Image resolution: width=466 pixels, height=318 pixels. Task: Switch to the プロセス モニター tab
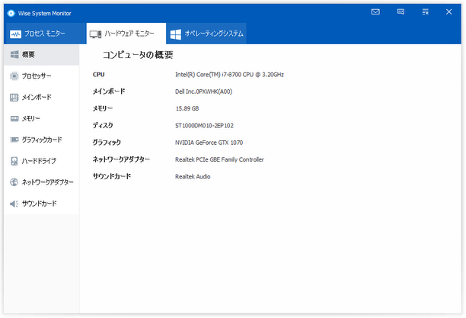pos(46,34)
